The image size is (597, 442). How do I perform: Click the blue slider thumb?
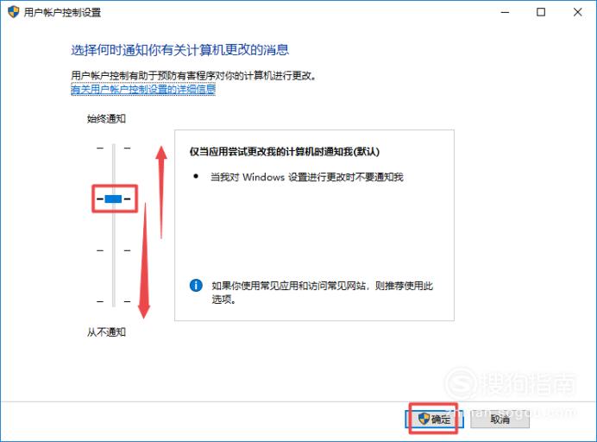tap(113, 199)
